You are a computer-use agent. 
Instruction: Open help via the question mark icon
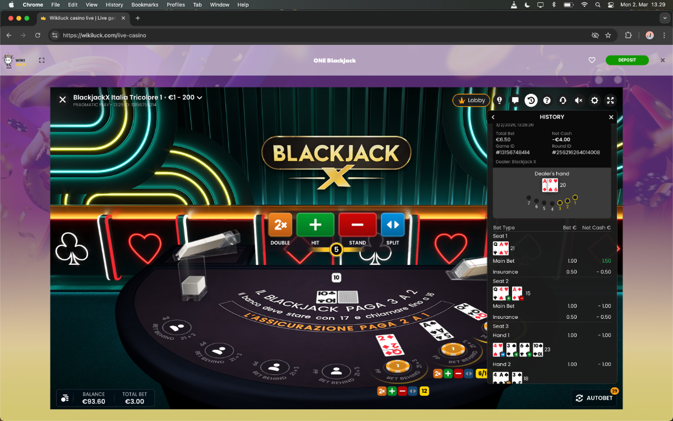pyautogui.click(x=547, y=100)
